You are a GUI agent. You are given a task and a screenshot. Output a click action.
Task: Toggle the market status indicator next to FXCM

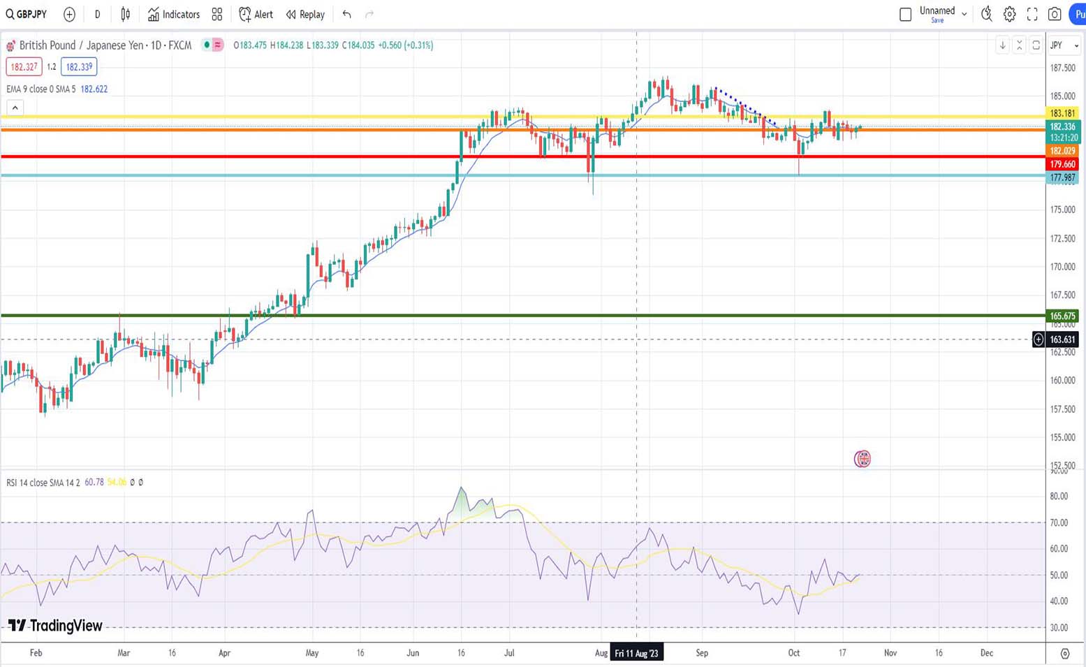[207, 45]
